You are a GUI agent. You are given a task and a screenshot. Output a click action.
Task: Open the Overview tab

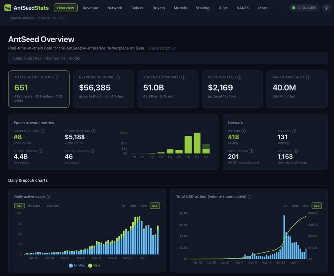[66, 8]
